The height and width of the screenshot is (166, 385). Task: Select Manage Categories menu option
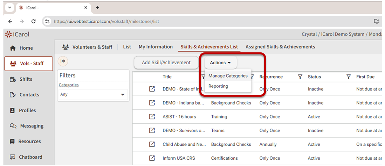pyautogui.click(x=228, y=76)
